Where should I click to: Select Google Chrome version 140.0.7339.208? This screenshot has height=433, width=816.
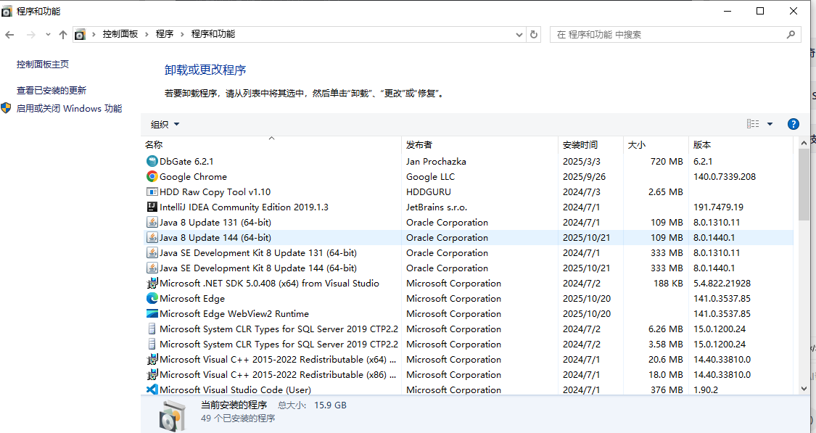point(725,177)
